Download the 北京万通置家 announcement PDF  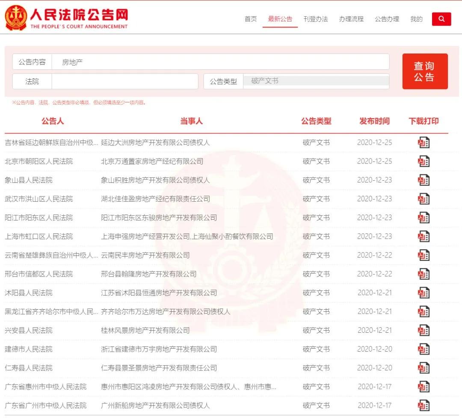pyautogui.click(x=423, y=161)
